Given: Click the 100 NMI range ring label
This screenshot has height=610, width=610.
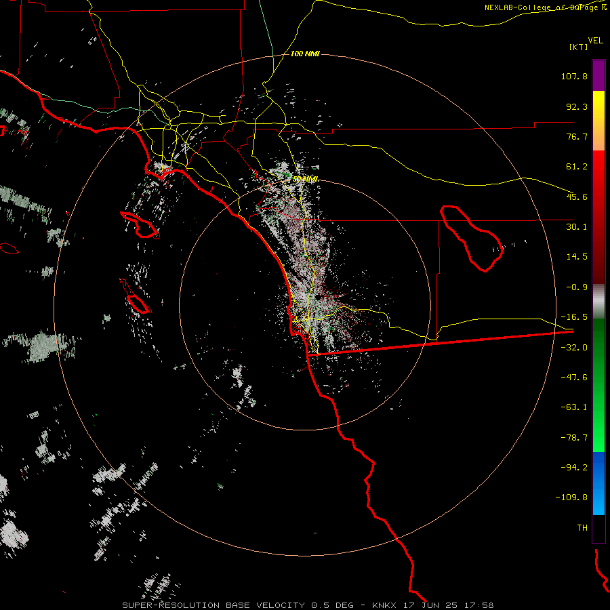Looking at the screenshot, I should [x=305, y=54].
